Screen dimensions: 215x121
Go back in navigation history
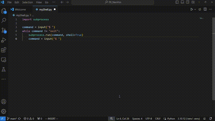click(x=62, y=2)
